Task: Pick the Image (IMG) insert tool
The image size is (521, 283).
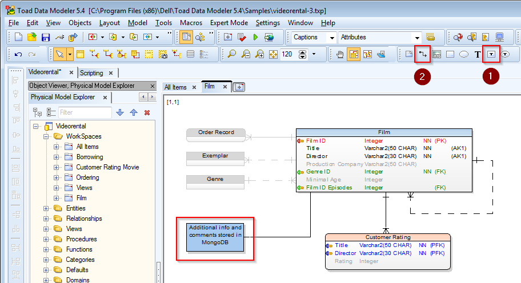Action: 436,54
